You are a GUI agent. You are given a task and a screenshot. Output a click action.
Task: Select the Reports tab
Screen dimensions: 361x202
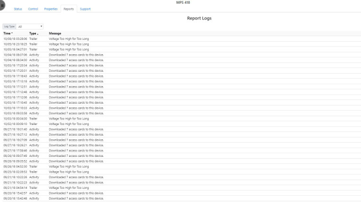pos(68,9)
